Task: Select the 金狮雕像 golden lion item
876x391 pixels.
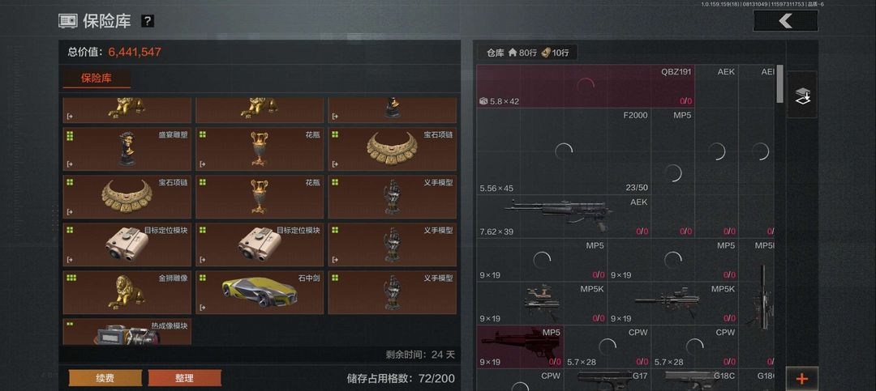Action: (x=127, y=292)
